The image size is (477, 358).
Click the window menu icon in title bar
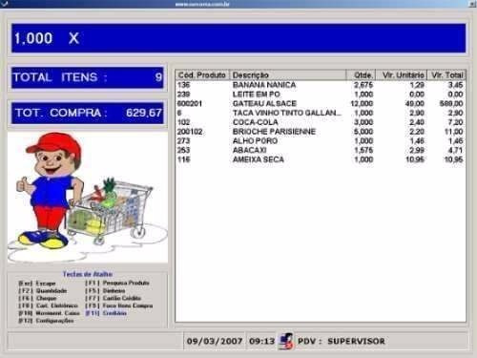click(x=4, y=4)
